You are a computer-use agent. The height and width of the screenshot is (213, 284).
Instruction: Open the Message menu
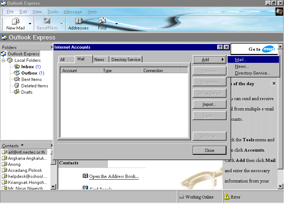tap(73, 12)
